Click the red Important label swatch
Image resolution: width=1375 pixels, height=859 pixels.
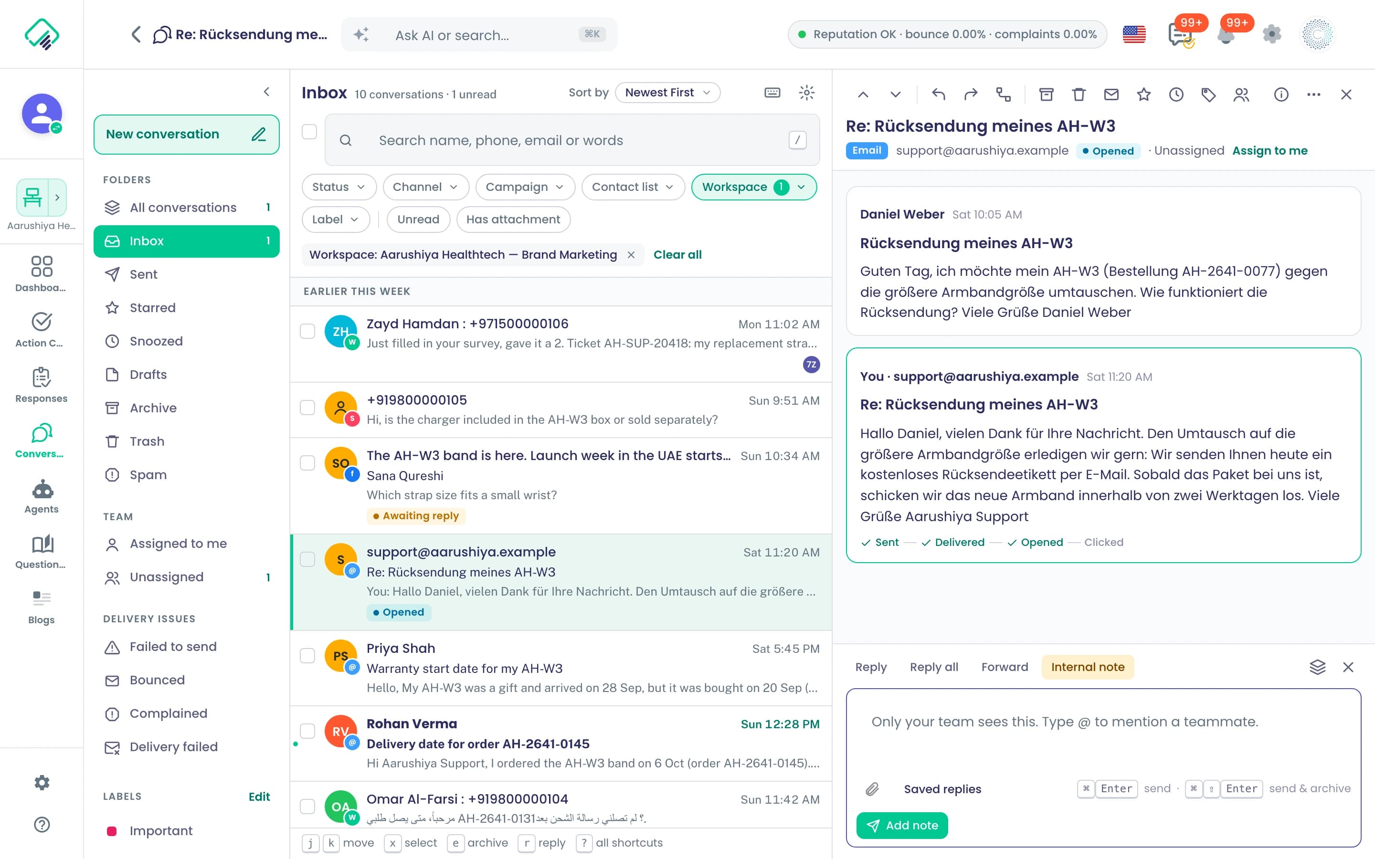coord(112,831)
